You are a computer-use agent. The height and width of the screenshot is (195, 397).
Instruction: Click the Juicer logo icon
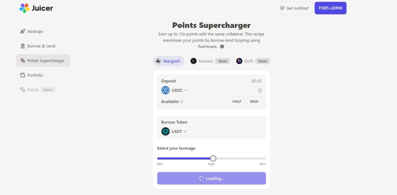pyautogui.click(x=24, y=8)
